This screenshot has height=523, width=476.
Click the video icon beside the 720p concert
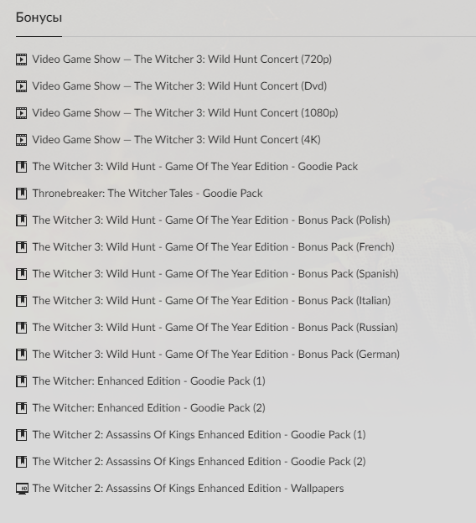click(21, 60)
